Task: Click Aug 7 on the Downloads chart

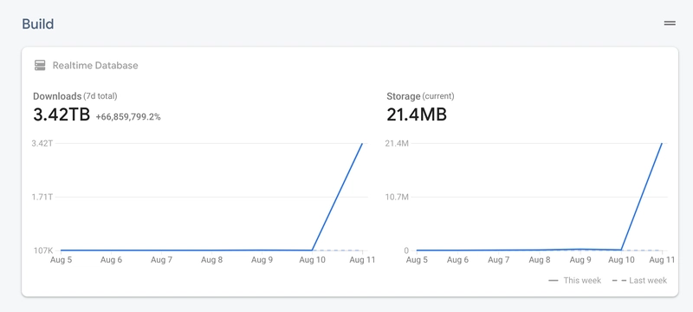Action: pyautogui.click(x=161, y=260)
